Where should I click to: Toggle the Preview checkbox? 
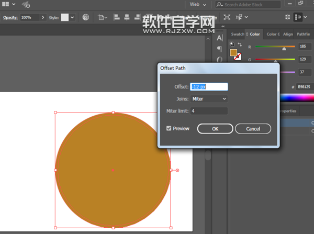(x=169, y=128)
